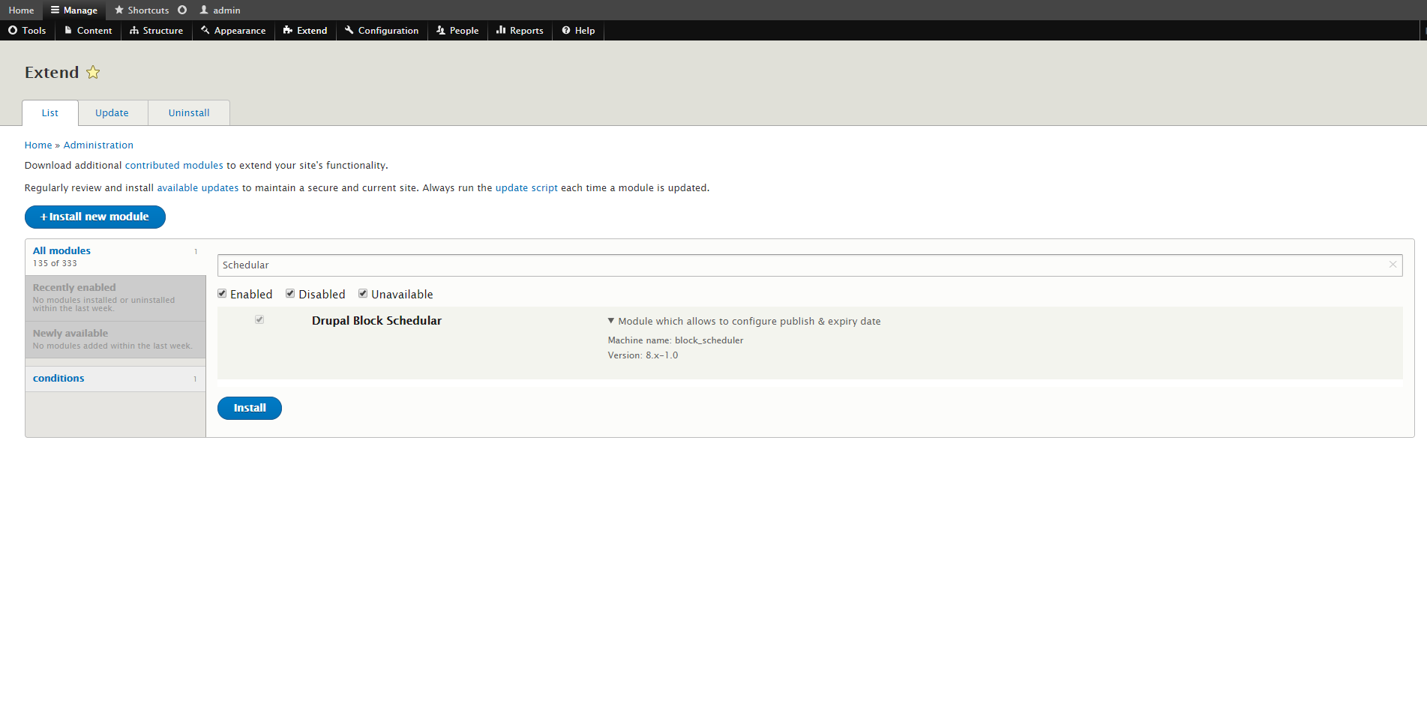Image resolution: width=1427 pixels, height=725 pixels.
Task: Open the Reports menu
Action: click(x=520, y=31)
